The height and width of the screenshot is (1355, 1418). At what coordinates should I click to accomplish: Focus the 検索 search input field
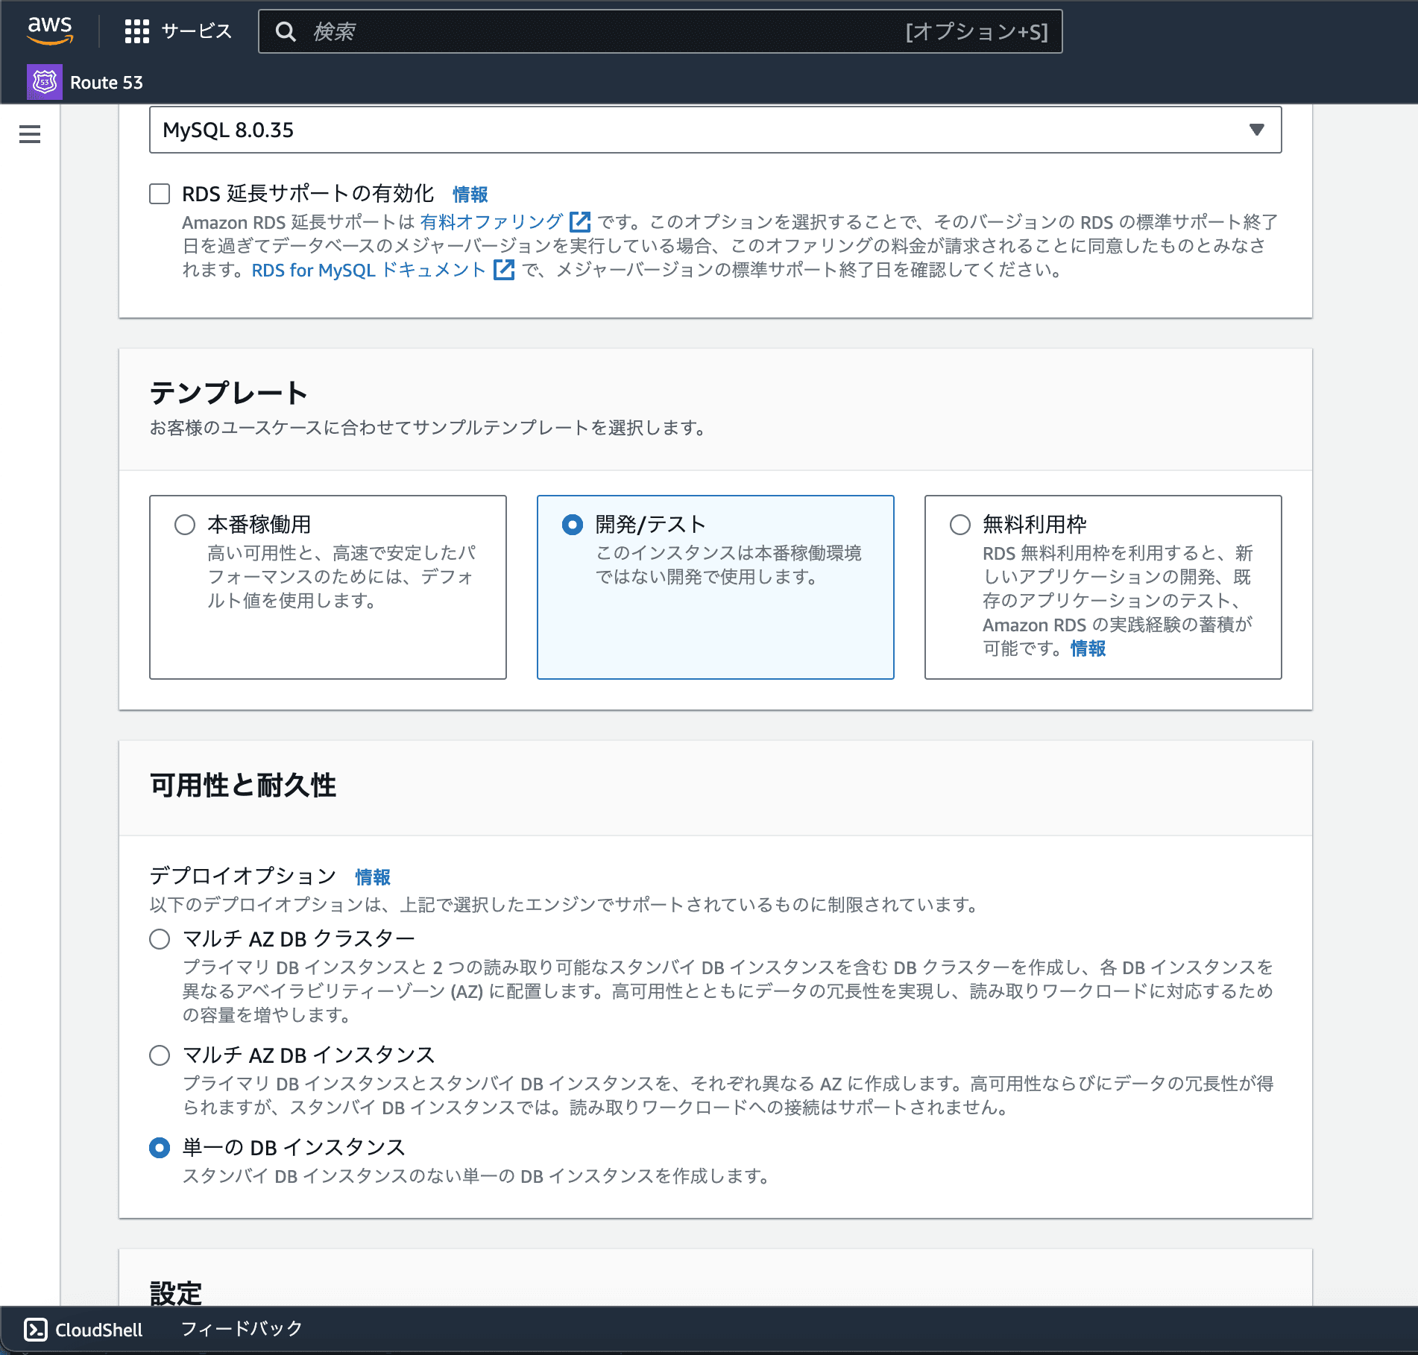tap(596, 31)
